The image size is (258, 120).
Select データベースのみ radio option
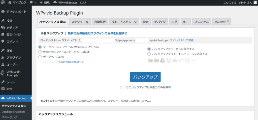(40, 57)
